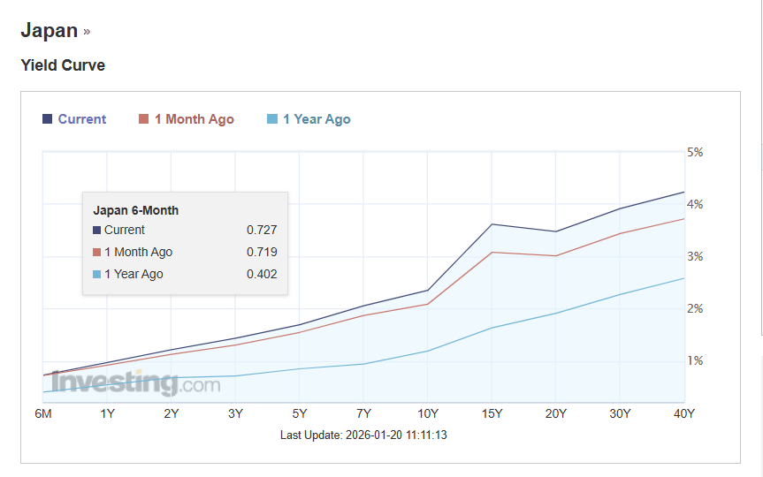This screenshot has width=763, height=477.
Task: Click the 0.402 value in the tooltip
Action: pyautogui.click(x=262, y=274)
